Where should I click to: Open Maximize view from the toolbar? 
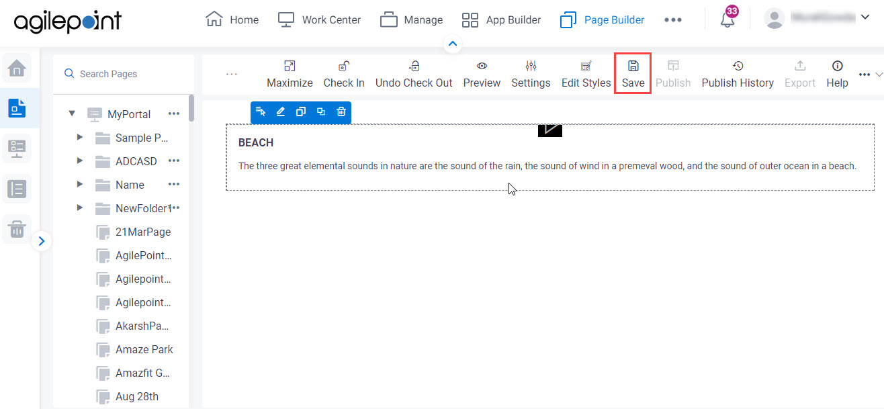point(290,74)
